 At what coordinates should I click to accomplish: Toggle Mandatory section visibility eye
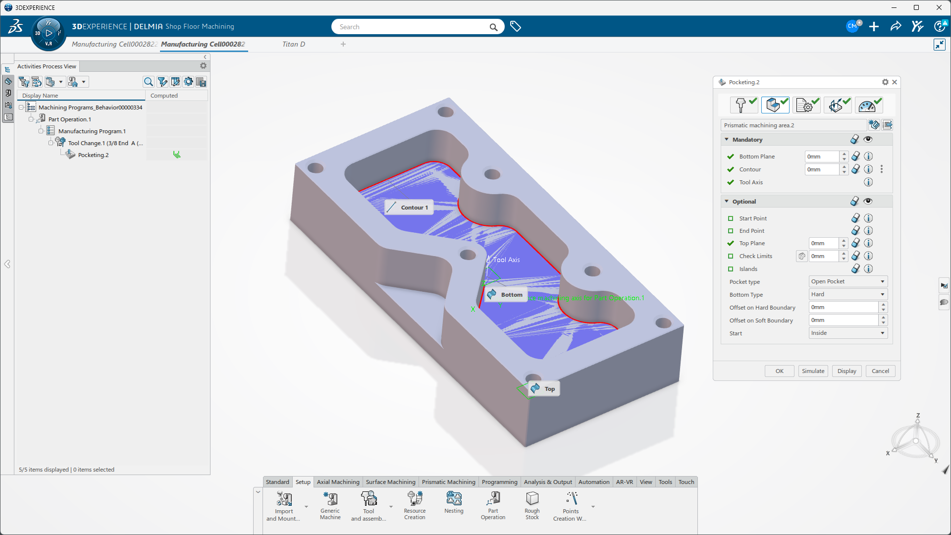[868, 139]
